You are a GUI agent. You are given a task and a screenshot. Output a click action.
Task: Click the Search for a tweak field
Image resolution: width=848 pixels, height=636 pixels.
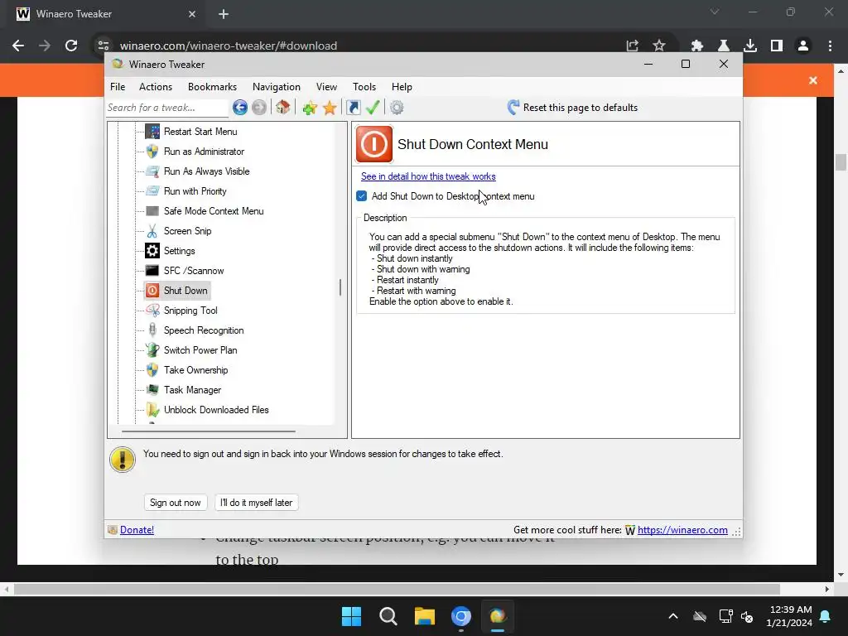pos(167,108)
